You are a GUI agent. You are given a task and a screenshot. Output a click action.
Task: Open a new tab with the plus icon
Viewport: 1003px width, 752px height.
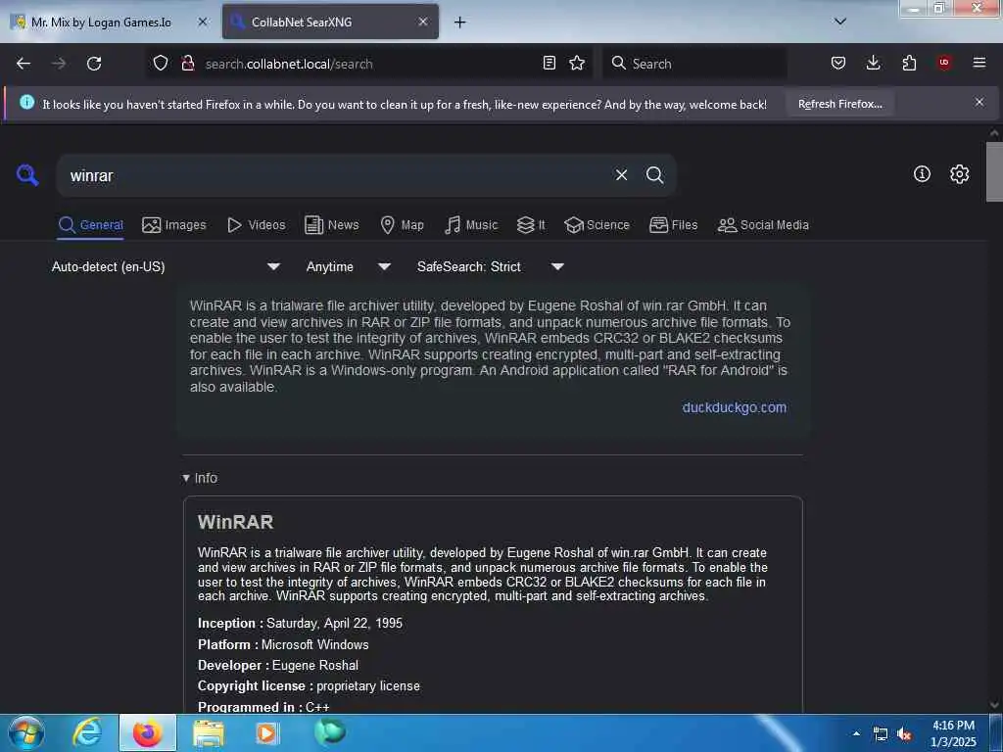(459, 23)
